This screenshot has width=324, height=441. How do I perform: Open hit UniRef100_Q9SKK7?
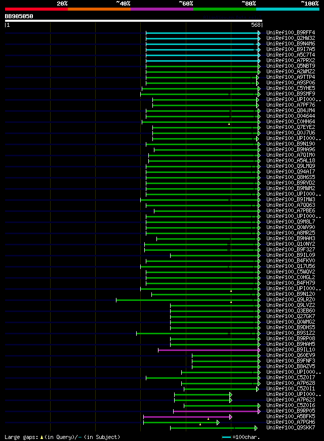coord(291,428)
